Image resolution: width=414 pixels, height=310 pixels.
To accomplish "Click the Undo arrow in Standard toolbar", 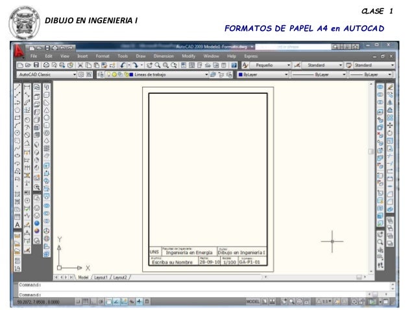I will [123, 65].
